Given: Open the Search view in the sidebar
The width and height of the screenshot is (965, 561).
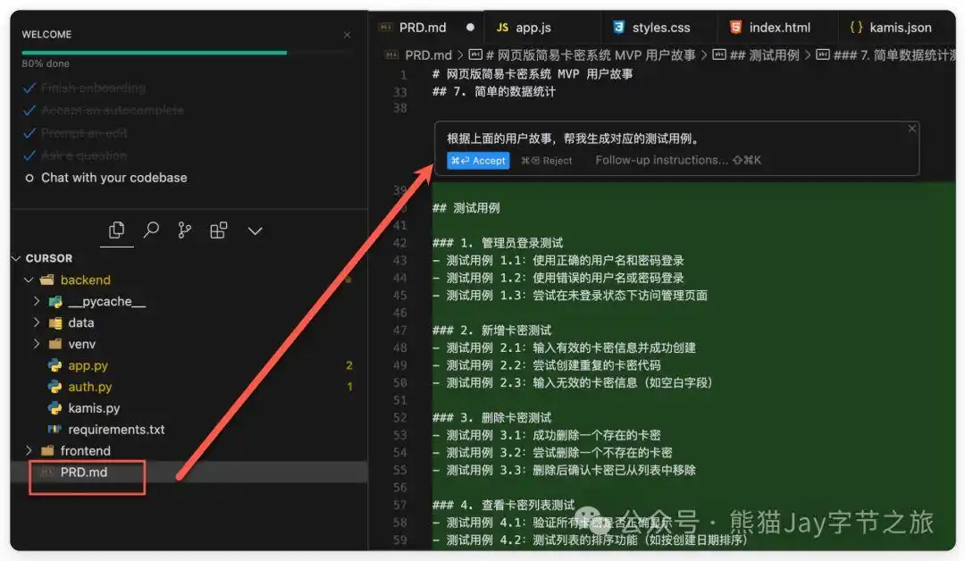Looking at the screenshot, I should click(x=150, y=230).
